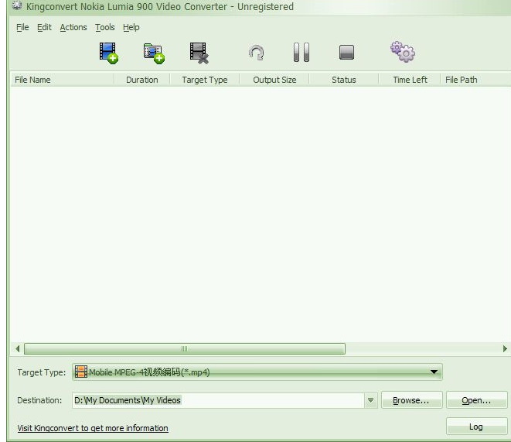Click the Output Size column header
The width and height of the screenshot is (511, 442).
(274, 80)
